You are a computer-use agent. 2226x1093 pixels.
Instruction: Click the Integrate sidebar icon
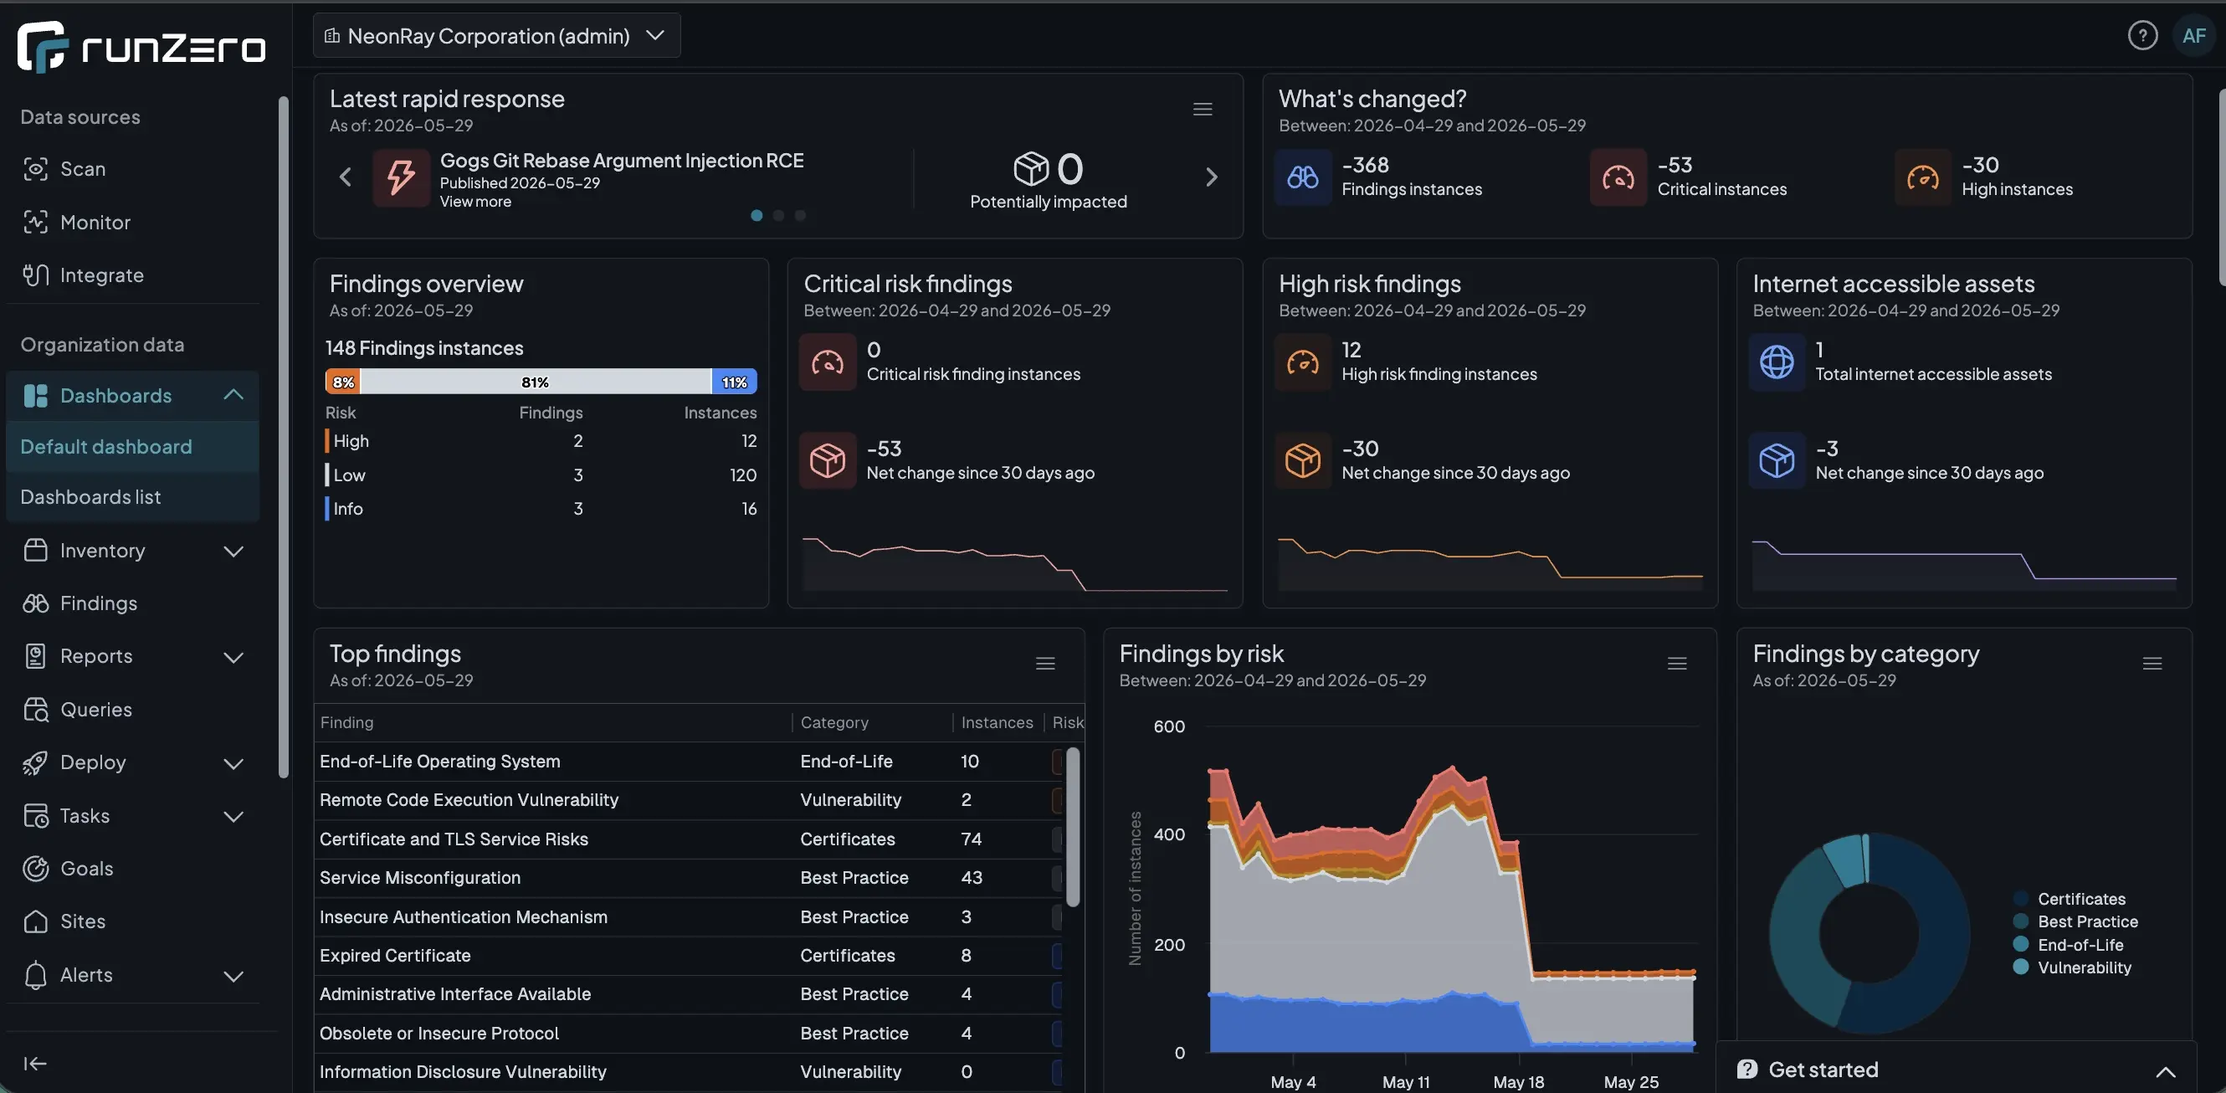(35, 275)
